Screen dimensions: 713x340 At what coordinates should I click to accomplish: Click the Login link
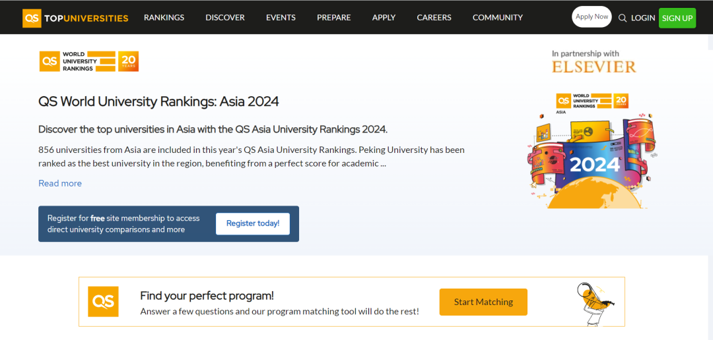pos(642,18)
